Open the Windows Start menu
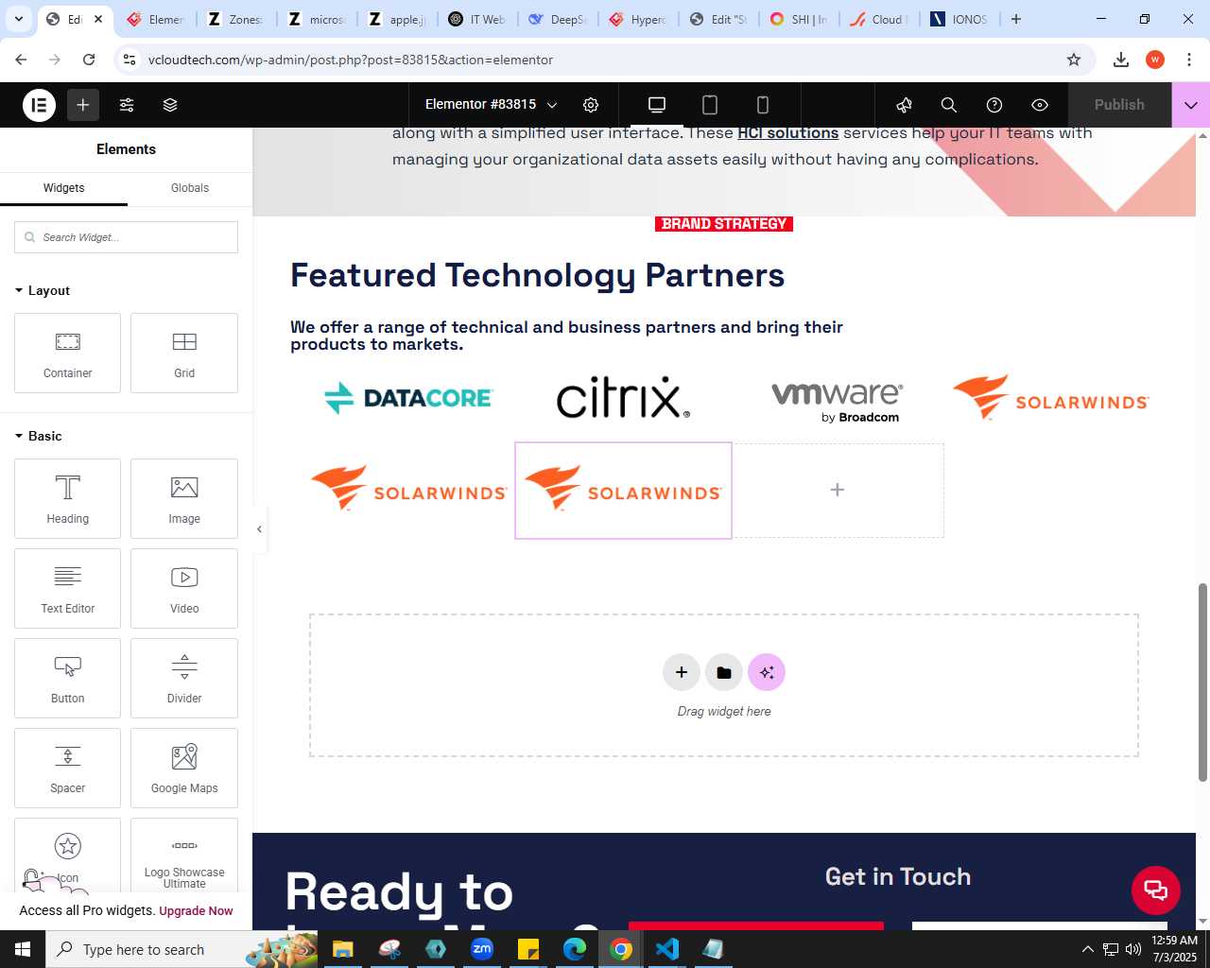The image size is (1210, 968). click(x=23, y=949)
